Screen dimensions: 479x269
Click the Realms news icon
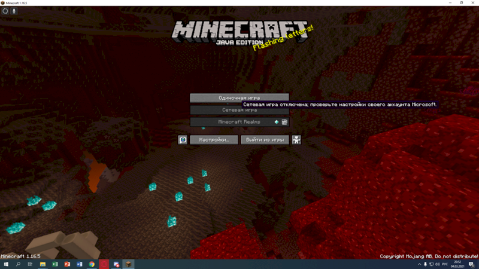[285, 121]
